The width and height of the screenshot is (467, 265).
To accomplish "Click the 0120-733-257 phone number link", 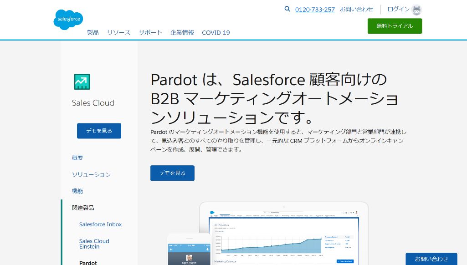I will (315, 9).
